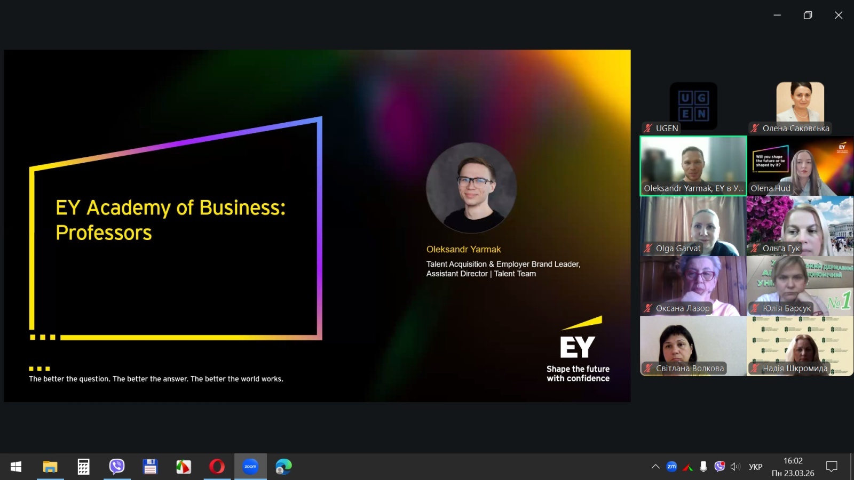Click the Viber icon in the system tray
The width and height of the screenshot is (854, 480).
(719, 467)
